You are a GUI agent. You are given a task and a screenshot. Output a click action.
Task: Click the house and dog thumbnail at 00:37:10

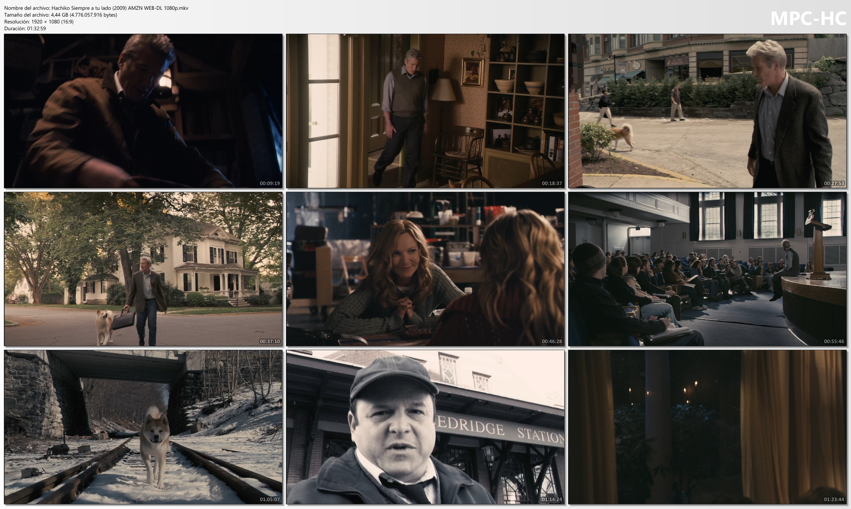[x=143, y=269]
